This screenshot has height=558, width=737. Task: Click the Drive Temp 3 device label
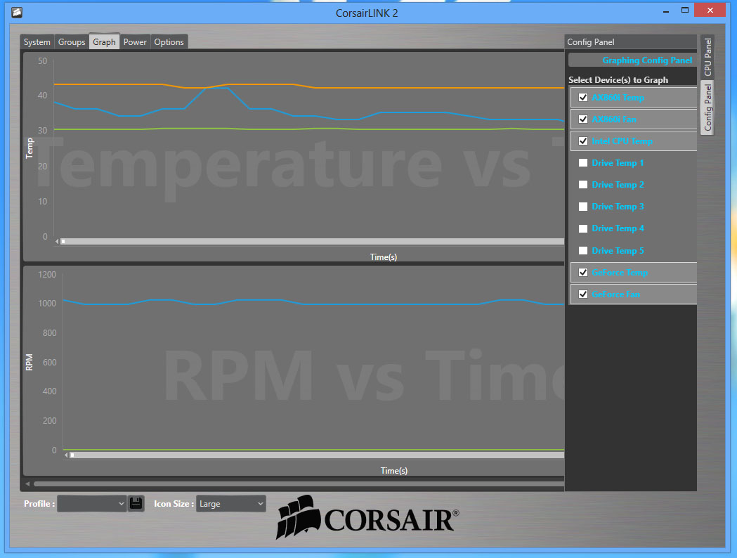click(618, 207)
